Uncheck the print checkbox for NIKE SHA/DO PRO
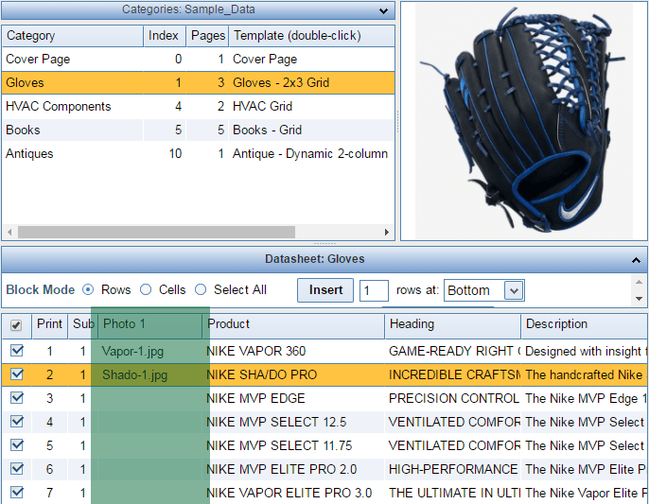The width and height of the screenshot is (649, 504). tap(17, 374)
